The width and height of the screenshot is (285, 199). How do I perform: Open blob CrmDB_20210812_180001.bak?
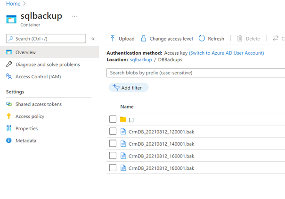click(x=162, y=168)
